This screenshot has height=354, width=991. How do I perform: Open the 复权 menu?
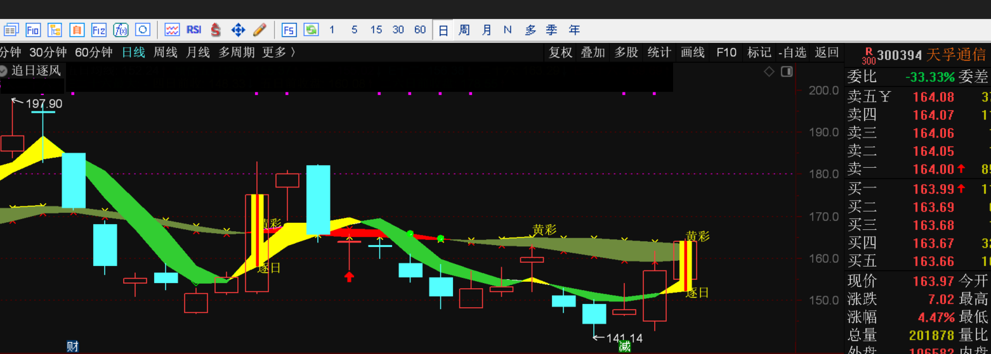click(x=560, y=53)
